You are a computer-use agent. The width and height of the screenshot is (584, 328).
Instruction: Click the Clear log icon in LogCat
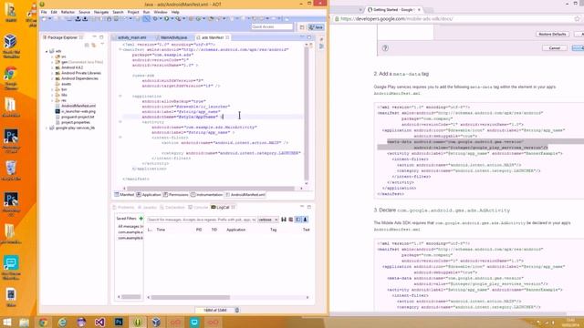(x=291, y=220)
